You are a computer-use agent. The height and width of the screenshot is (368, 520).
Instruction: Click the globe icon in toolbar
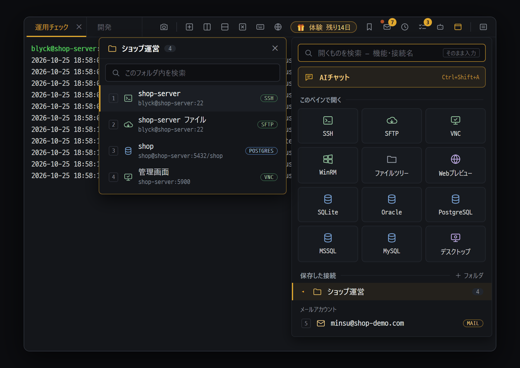coord(278,27)
